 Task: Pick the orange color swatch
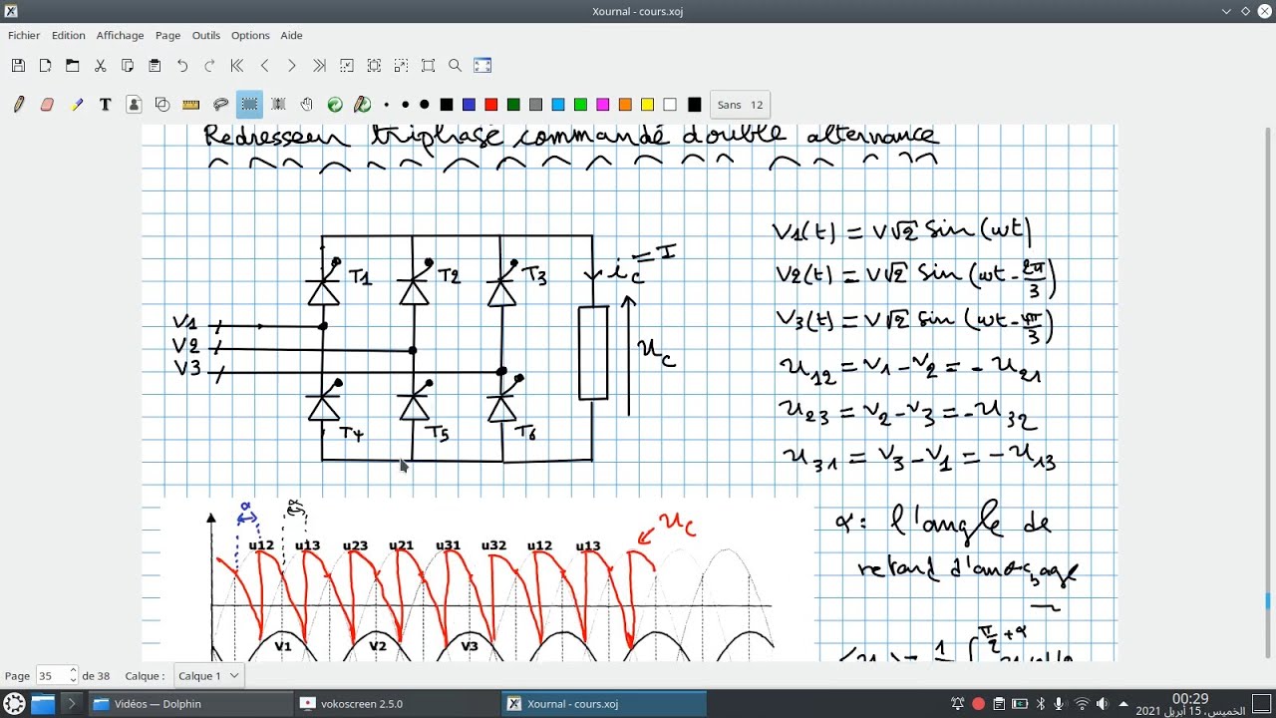click(x=625, y=105)
